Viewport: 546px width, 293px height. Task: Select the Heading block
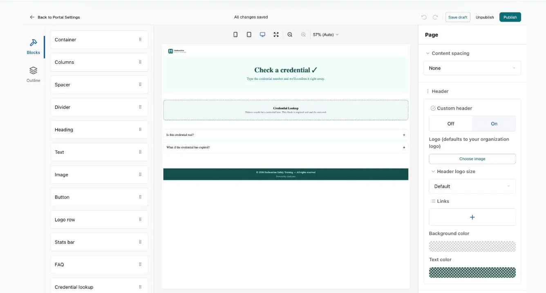pos(99,130)
